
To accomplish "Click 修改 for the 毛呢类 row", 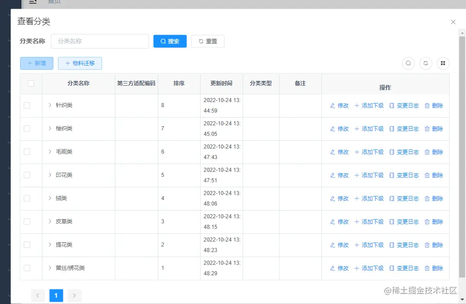I will (x=339, y=152).
